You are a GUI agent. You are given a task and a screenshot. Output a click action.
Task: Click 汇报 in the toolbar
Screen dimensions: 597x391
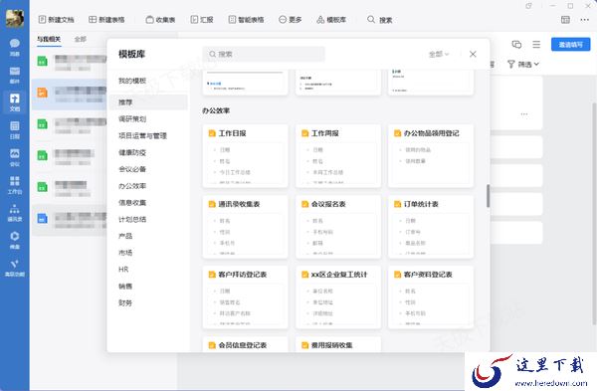(x=202, y=20)
